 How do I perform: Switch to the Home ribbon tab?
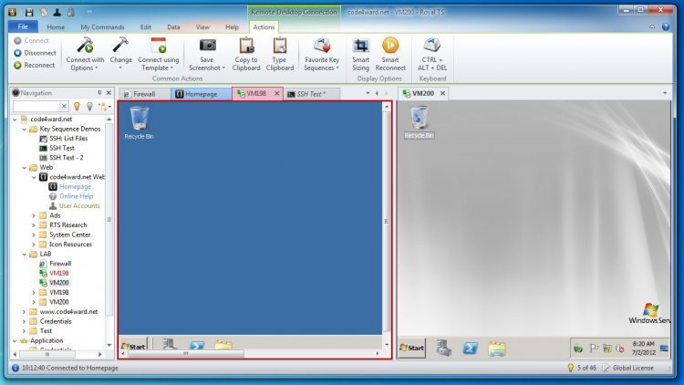[56, 27]
